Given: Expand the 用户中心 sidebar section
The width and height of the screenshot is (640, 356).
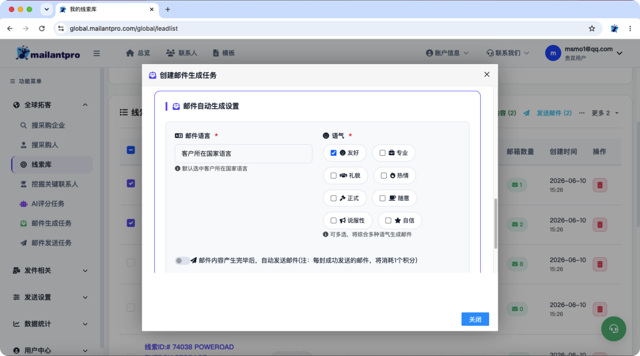Looking at the screenshot, I should [x=50, y=350].
